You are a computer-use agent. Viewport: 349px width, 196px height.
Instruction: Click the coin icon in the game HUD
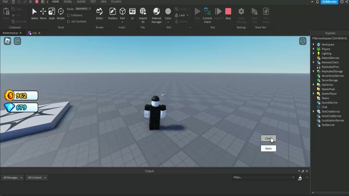click(10, 96)
